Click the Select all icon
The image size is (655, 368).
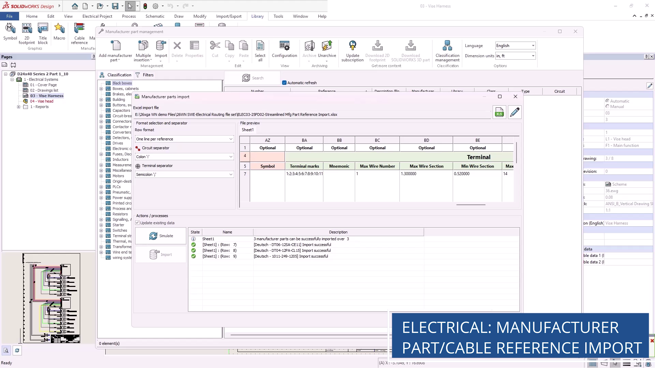coord(260,46)
